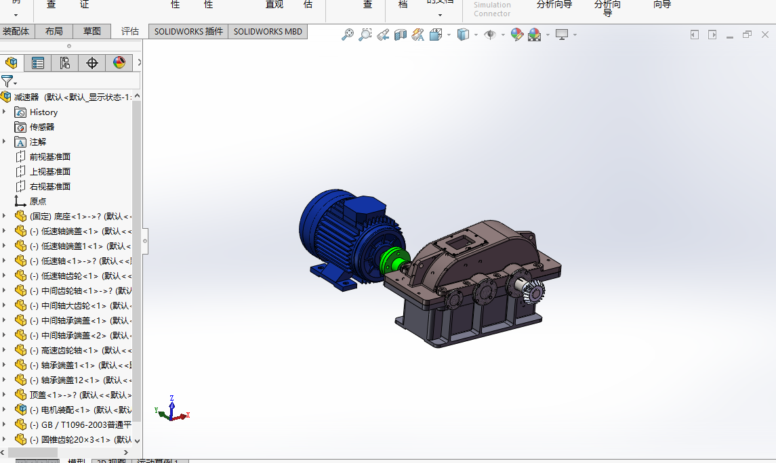Click the 低速轴端盖<1> part icon

20,231
